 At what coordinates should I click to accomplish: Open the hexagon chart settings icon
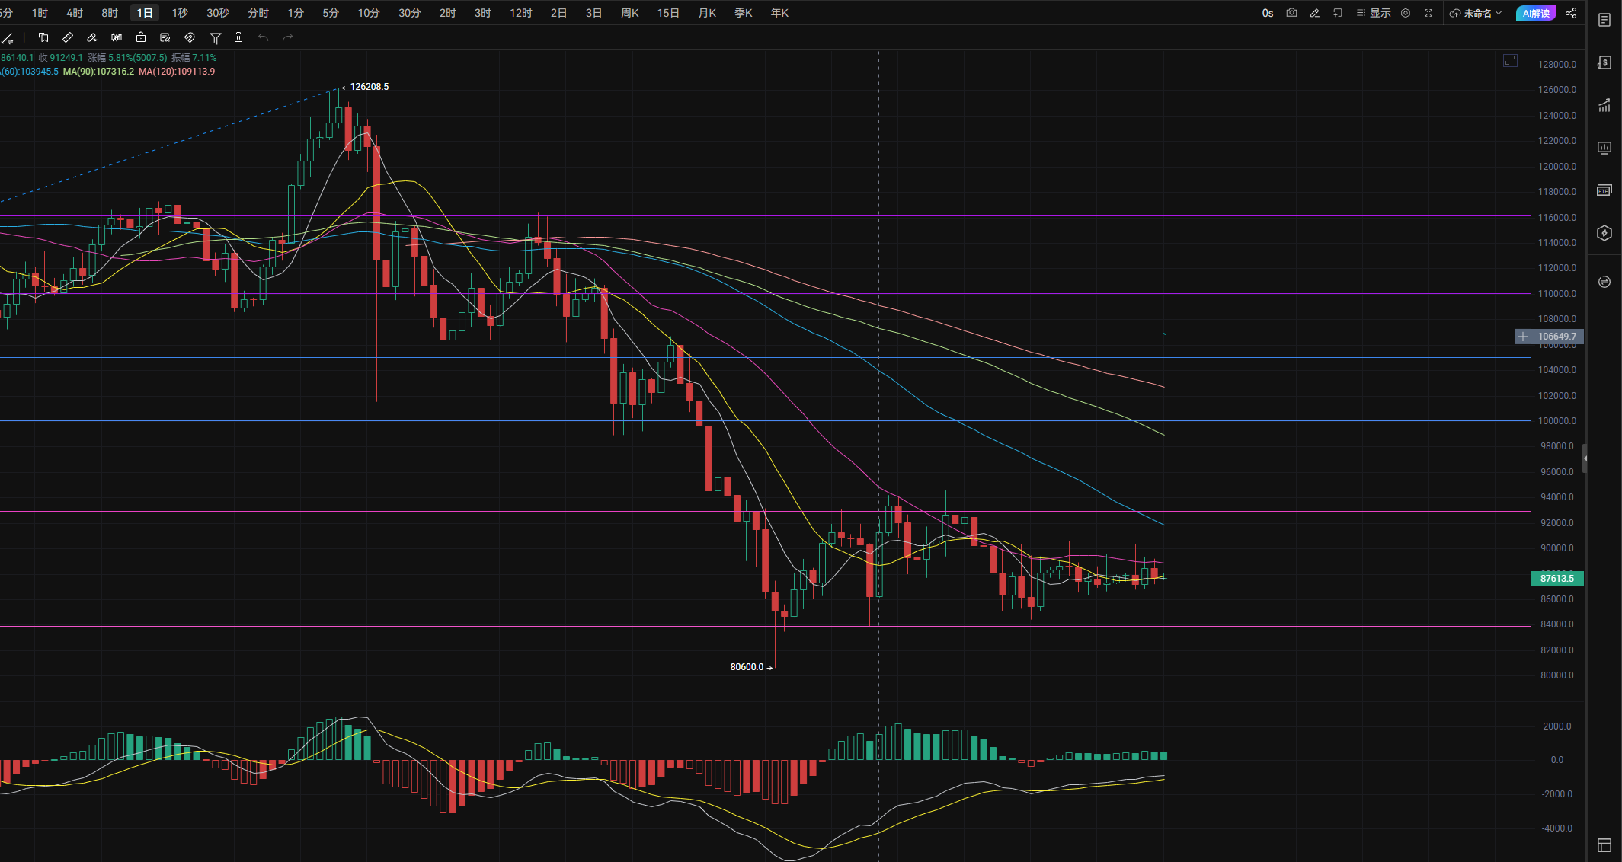(x=1406, y=13)
